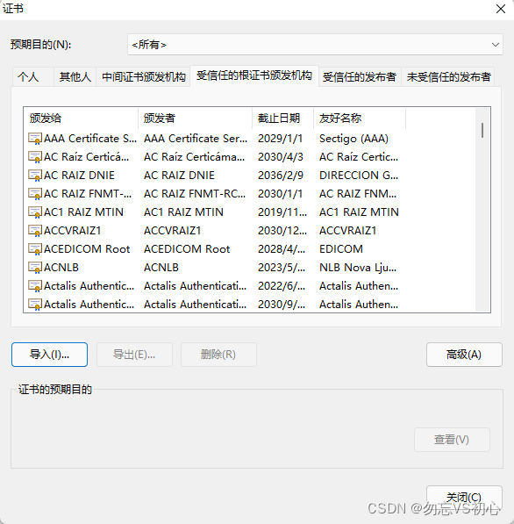The width and height of the screenshot is (514, 524).
Task: Click certificate icon beside ACCVRAIZ1
Action: 35,231
